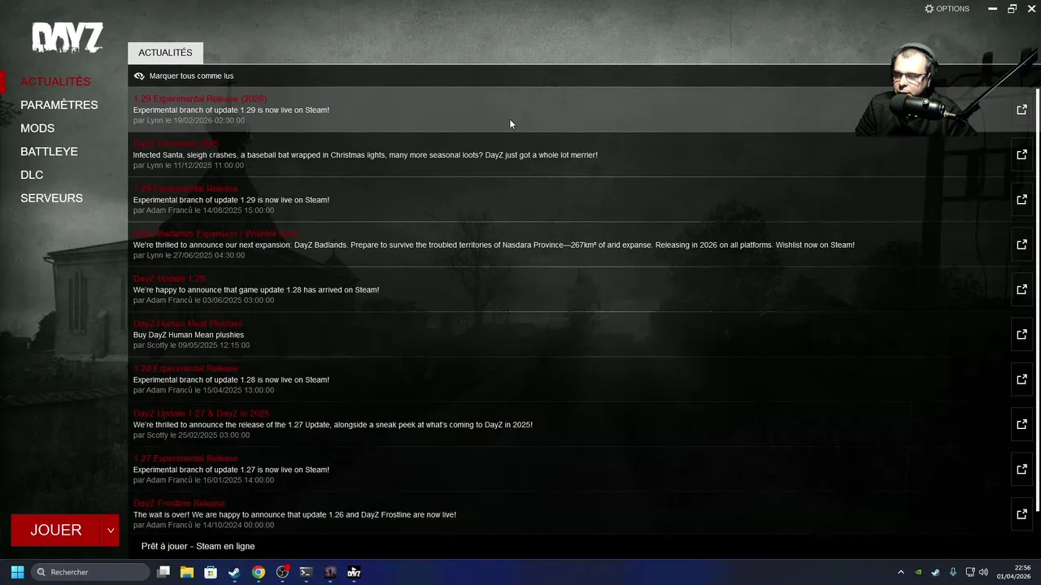The image size is (1041, 585).
Task: Click the Steam icon in the system tray
Action: tap(935, 572)
